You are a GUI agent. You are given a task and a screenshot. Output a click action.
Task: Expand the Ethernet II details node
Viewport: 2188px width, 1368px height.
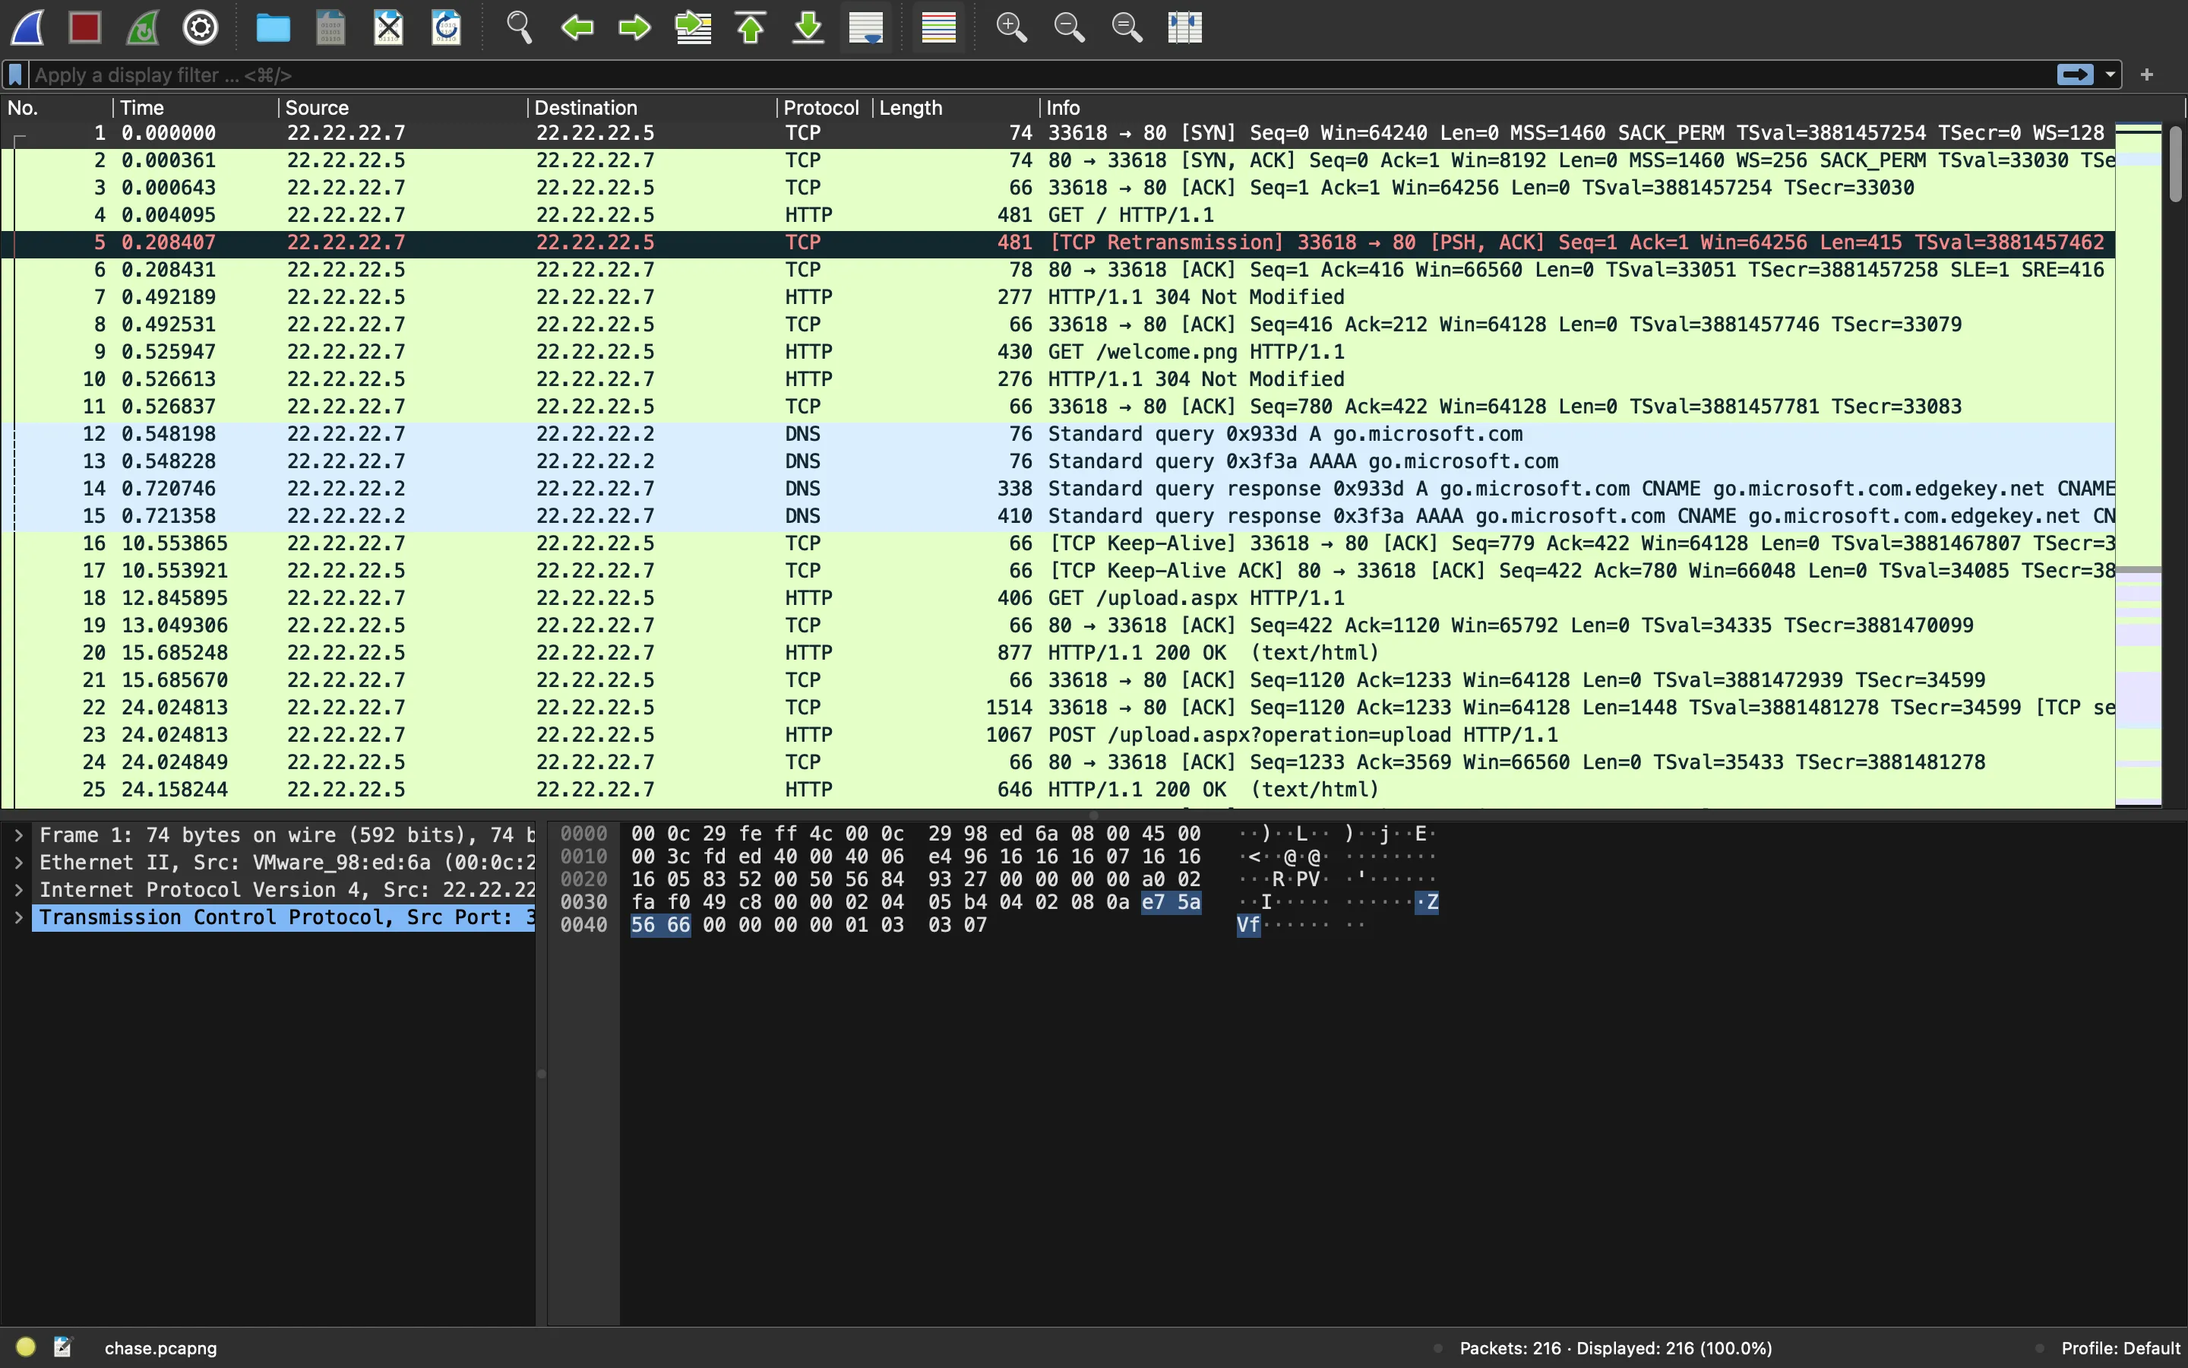click(x=18, y=863)
